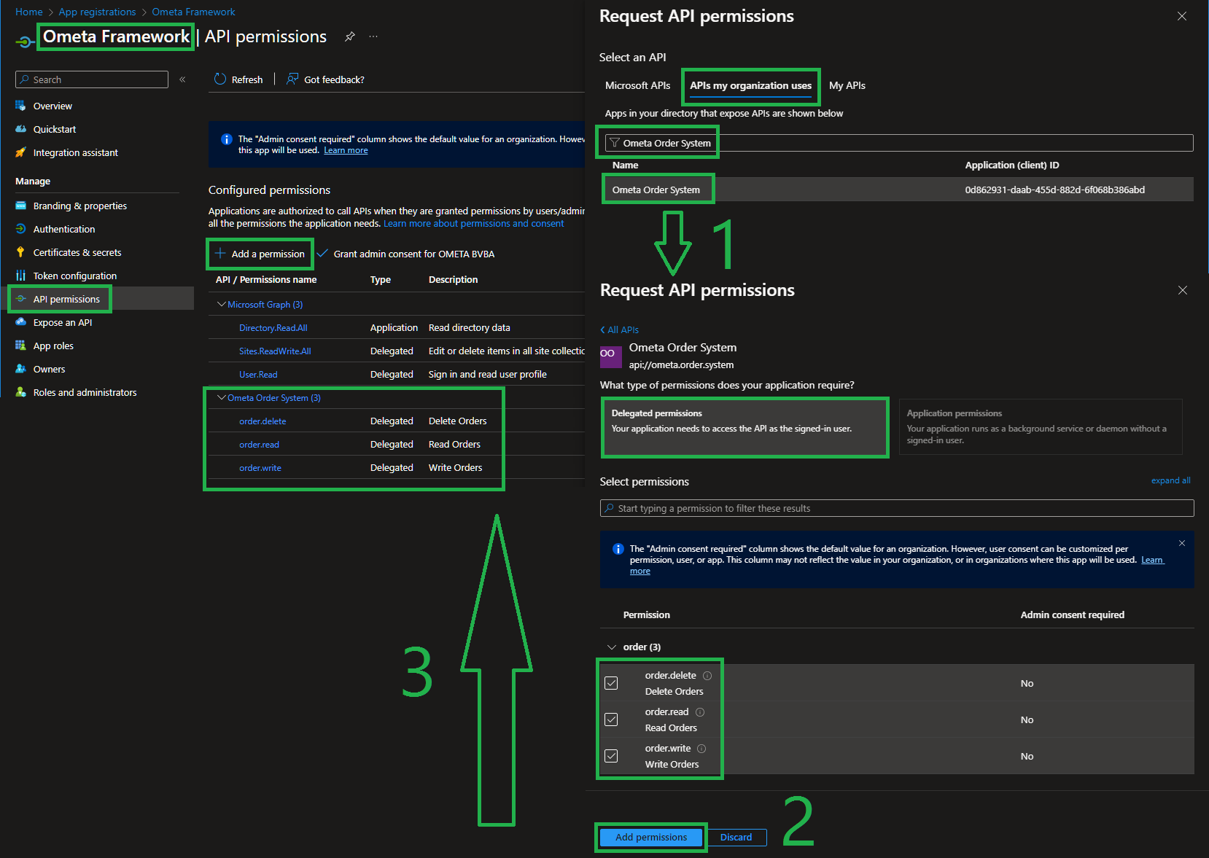Click the Integration assistant rocket icon
Image resolution: width=1209 pixels, height=858 pixels.
point(20,152)
